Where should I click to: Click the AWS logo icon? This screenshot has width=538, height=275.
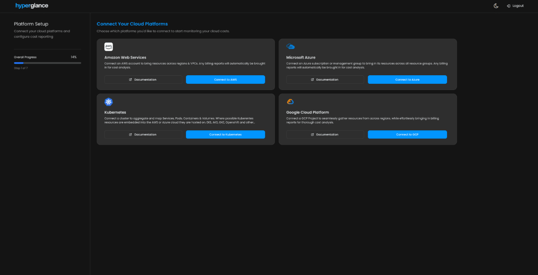(x=108, y=47)
